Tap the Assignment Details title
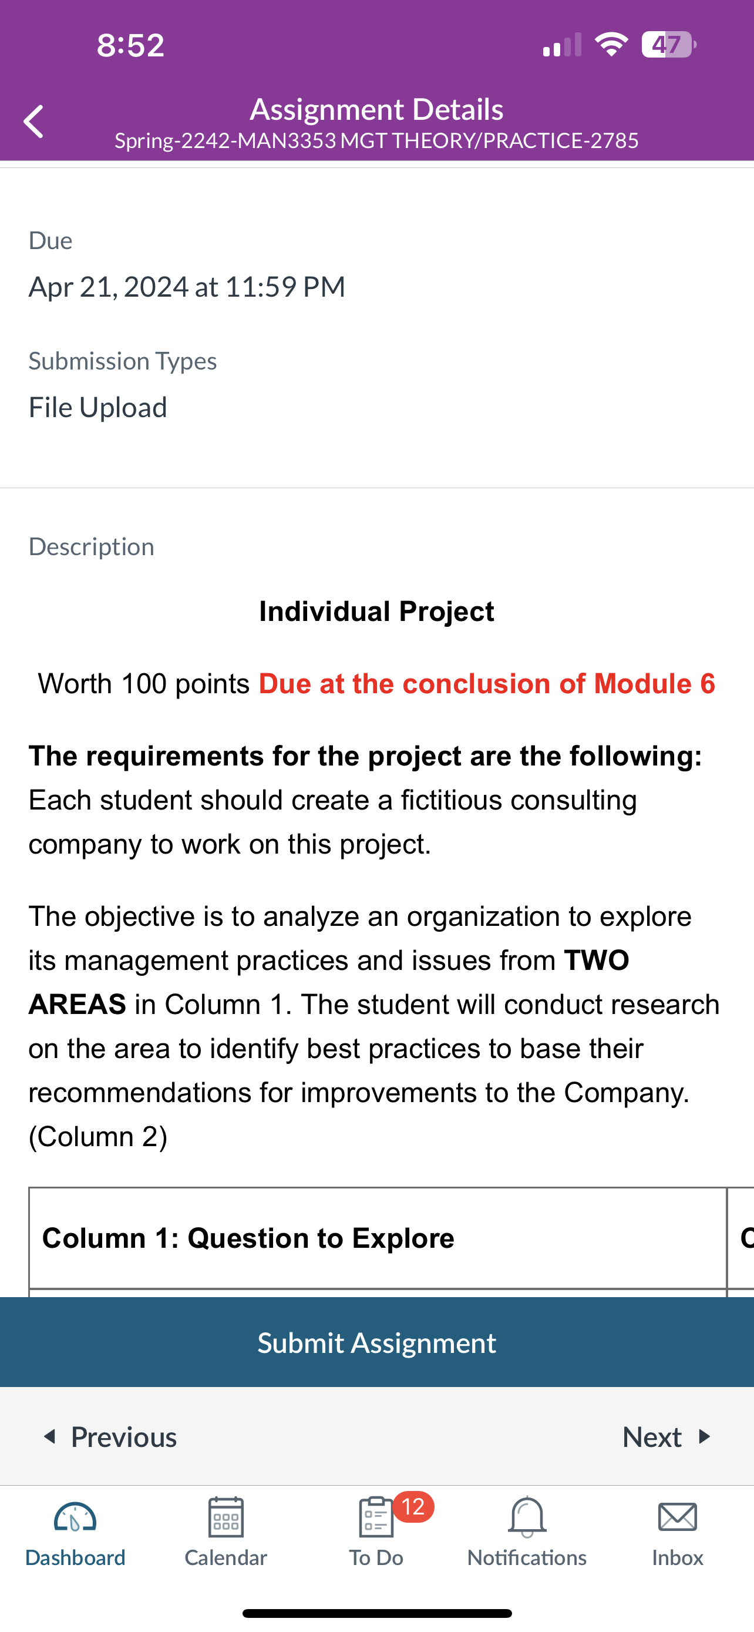The width and height of the screenshot is (754, 1632). [x=376, y=109]
